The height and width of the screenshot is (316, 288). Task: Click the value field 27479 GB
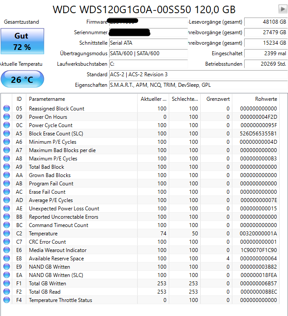[x=266, y=32]
